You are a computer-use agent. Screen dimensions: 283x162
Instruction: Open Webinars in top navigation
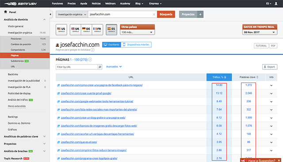point(110,4)
